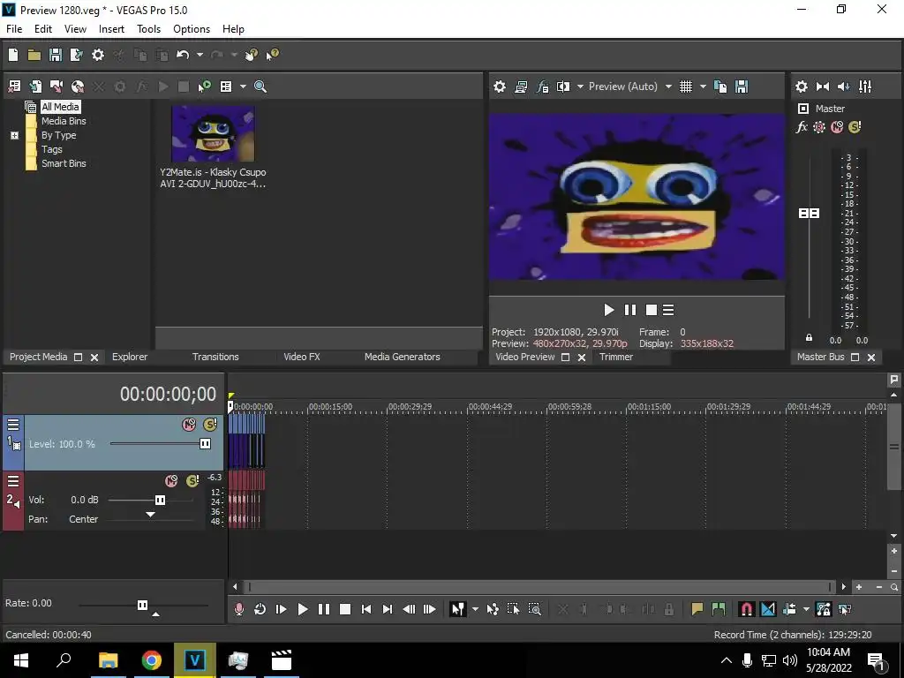Open Undo history dropdown arrow
Image resolution: width=904 pixels, height=678 pixels.
pos(200,55)
